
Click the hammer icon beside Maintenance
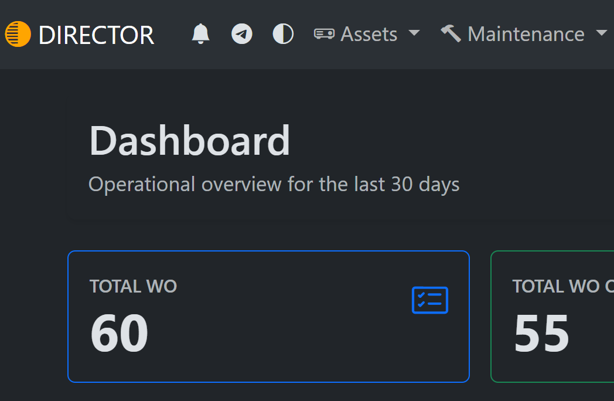[451, 33]
